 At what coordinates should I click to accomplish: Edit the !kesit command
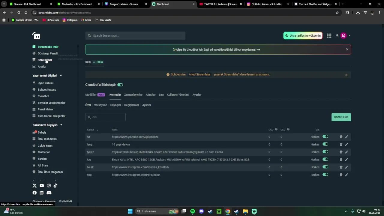[x=346, y=167]
